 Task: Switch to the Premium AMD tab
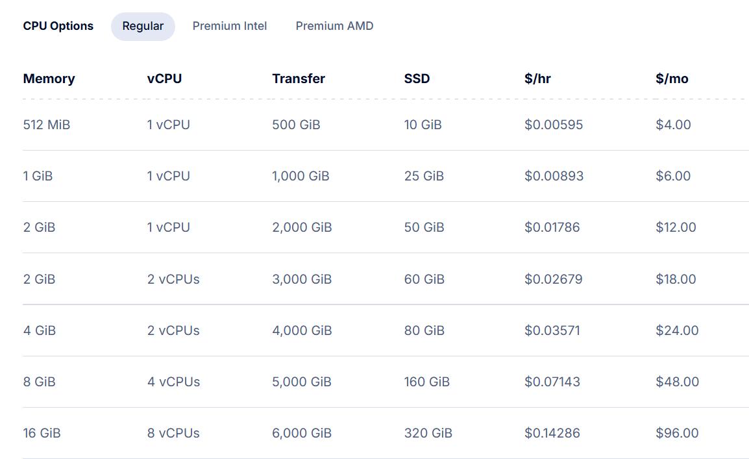point(334,26)
